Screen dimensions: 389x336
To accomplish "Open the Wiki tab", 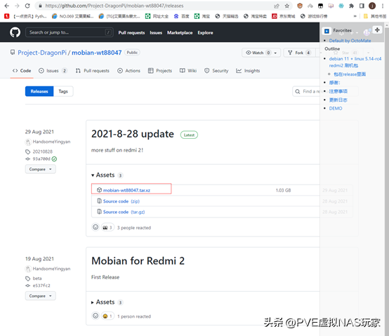I will 188,71.
